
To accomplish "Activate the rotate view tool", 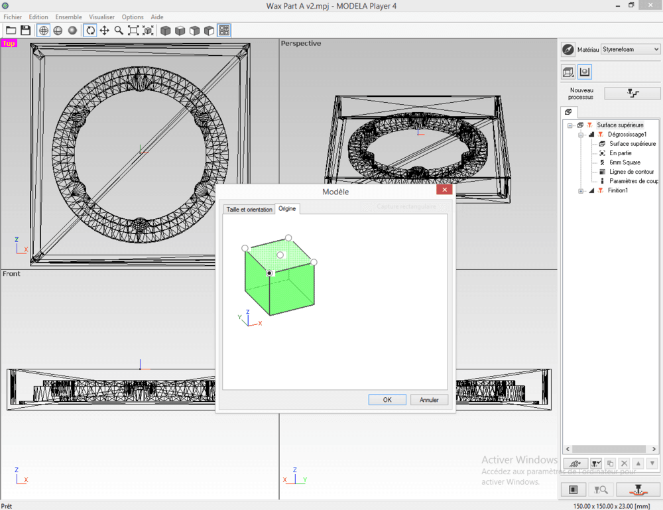I will click(x=90, y=31).
